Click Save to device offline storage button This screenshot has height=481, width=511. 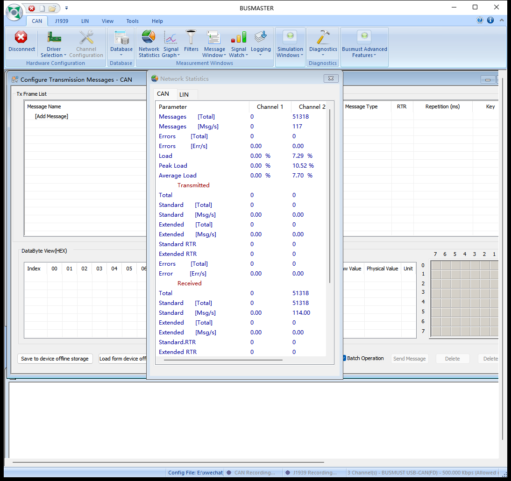55,359
